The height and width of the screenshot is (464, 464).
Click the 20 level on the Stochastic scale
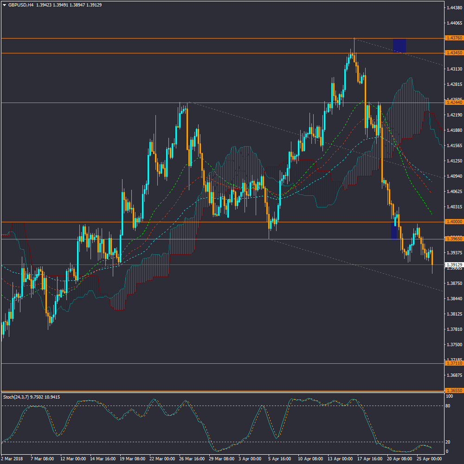click(449, 442)
